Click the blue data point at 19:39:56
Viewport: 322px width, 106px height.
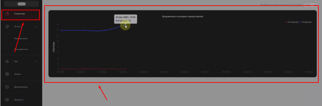pyautogui.click(x=104, y=30)
